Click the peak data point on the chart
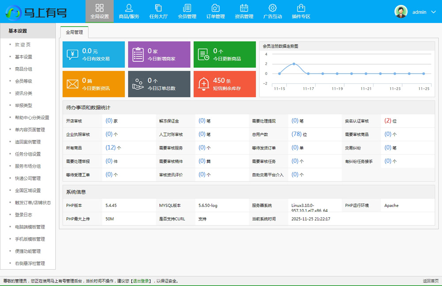Viewport: 442px width, 286px height. [293, 64]
